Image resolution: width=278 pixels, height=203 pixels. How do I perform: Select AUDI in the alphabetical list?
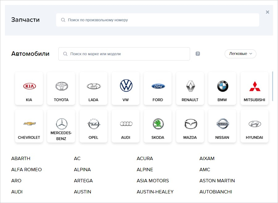tap(17, 192)
